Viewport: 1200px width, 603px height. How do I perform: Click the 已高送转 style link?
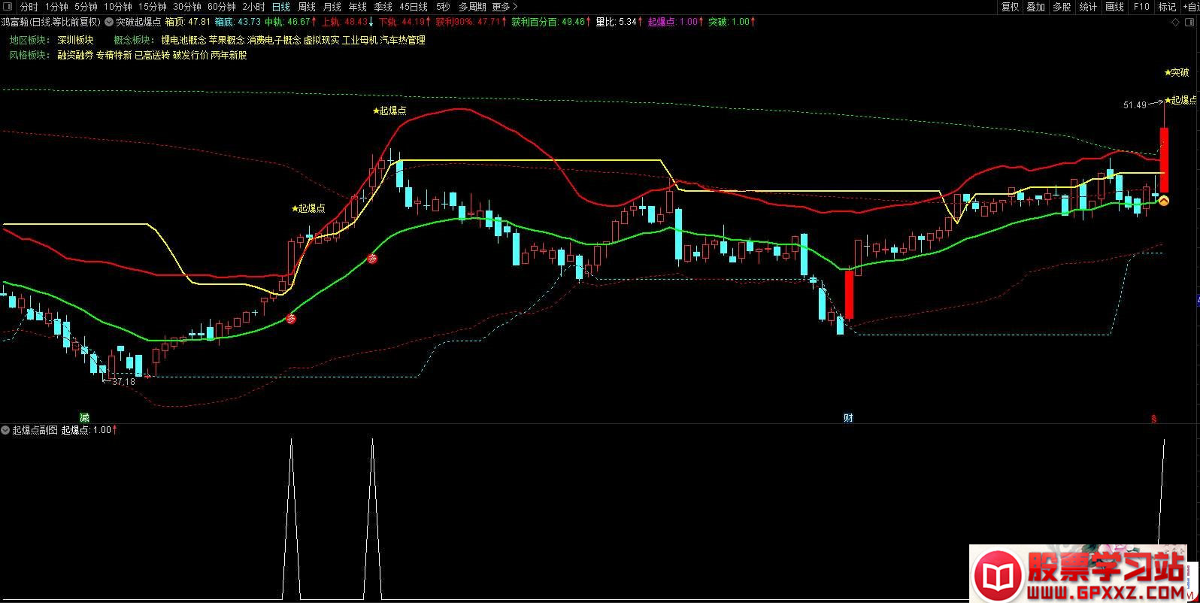[152, 55]
